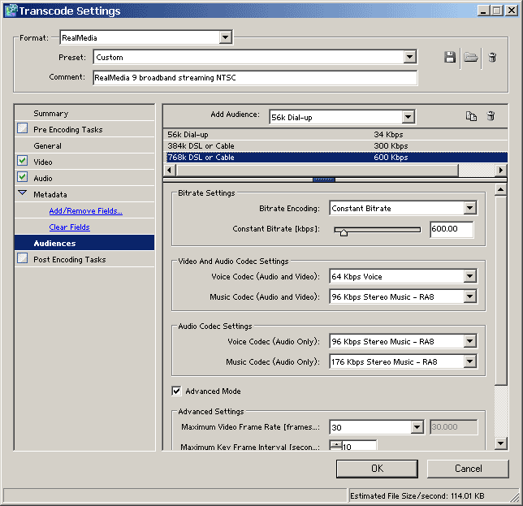
Task: Select the Metadata section label
Action: tap(50, 194)
